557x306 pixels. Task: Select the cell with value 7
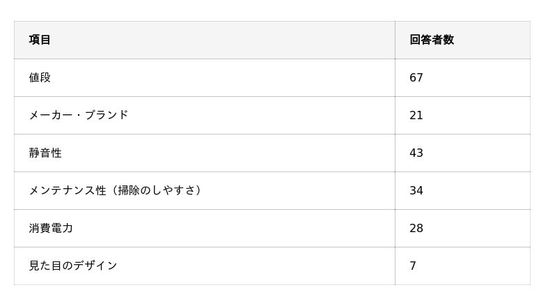click(413, 266)
